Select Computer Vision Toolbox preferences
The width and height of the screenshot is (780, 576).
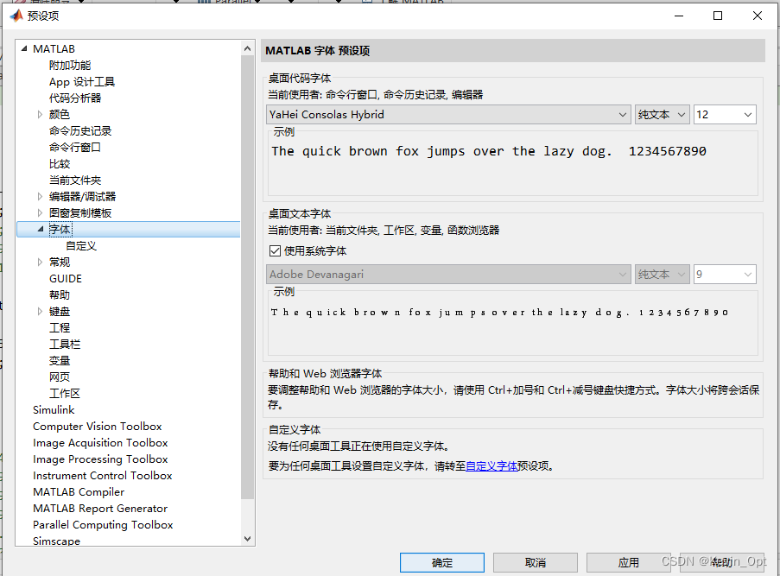pyautogui.click(x=97, y=426)
